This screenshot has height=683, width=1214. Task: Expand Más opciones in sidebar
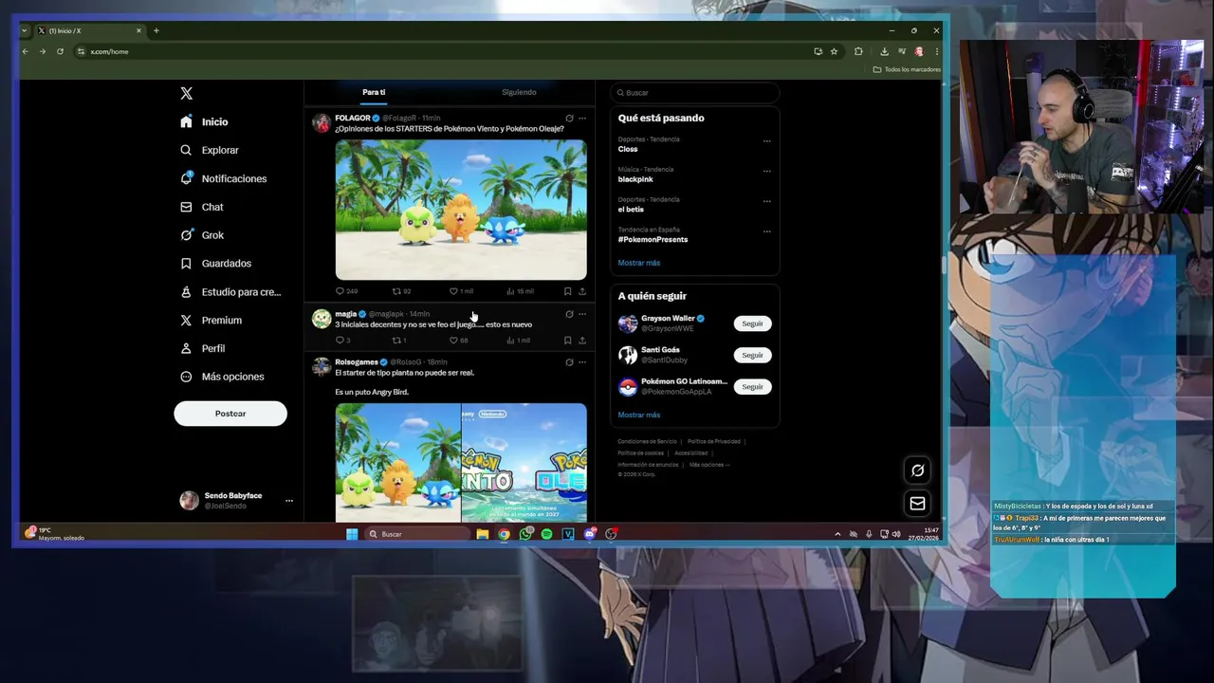pyautogui.click(x=222, y=377)
